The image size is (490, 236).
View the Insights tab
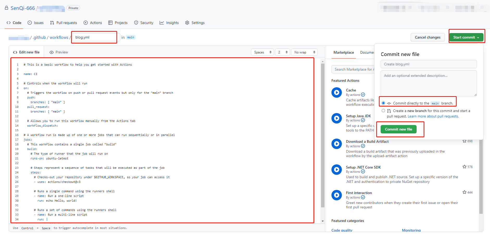coord(169,23)
